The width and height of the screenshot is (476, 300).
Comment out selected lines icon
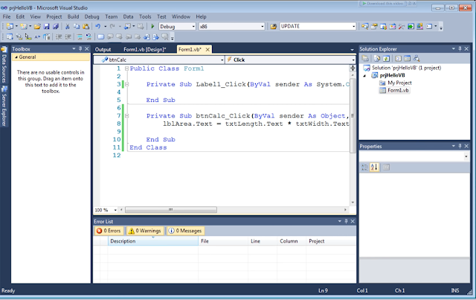80,36
